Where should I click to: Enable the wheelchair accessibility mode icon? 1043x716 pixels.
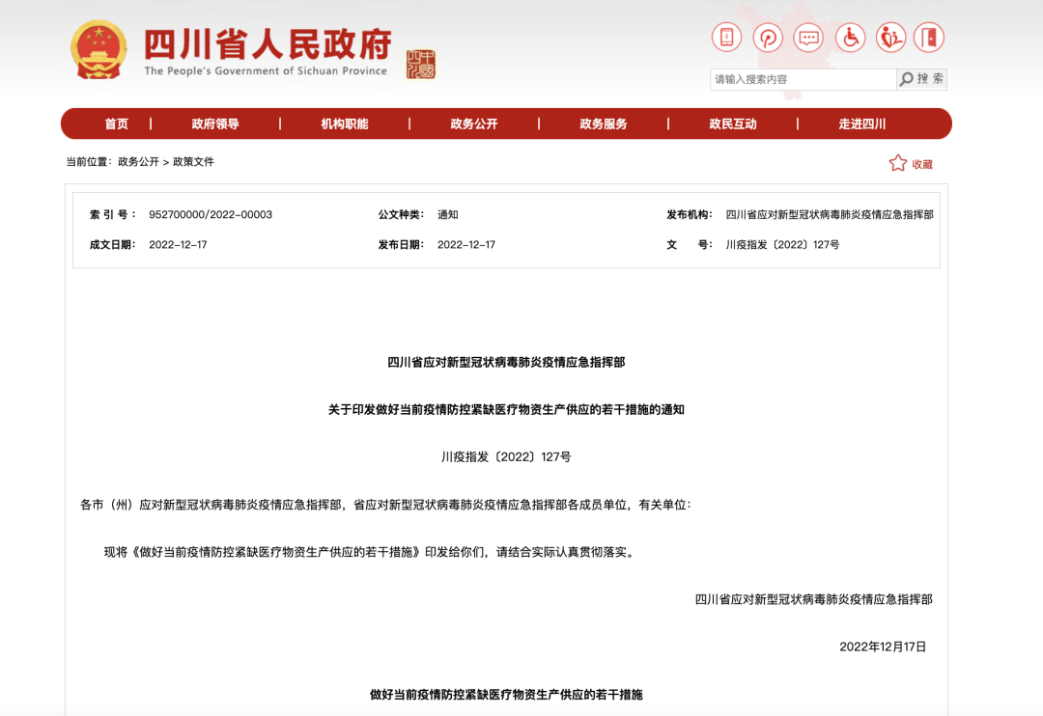pyautogui.click(x=850, y=38)
